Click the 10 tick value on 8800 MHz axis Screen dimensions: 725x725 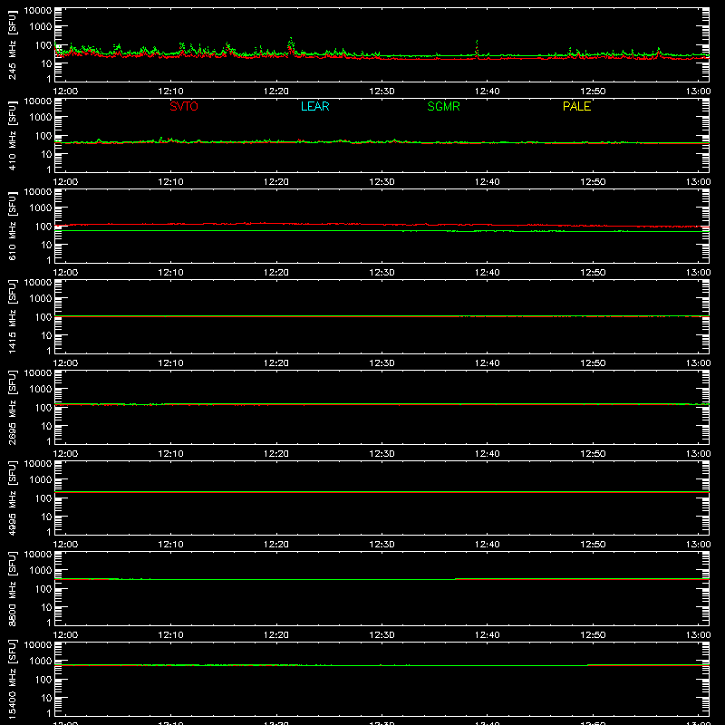(47, 607)
